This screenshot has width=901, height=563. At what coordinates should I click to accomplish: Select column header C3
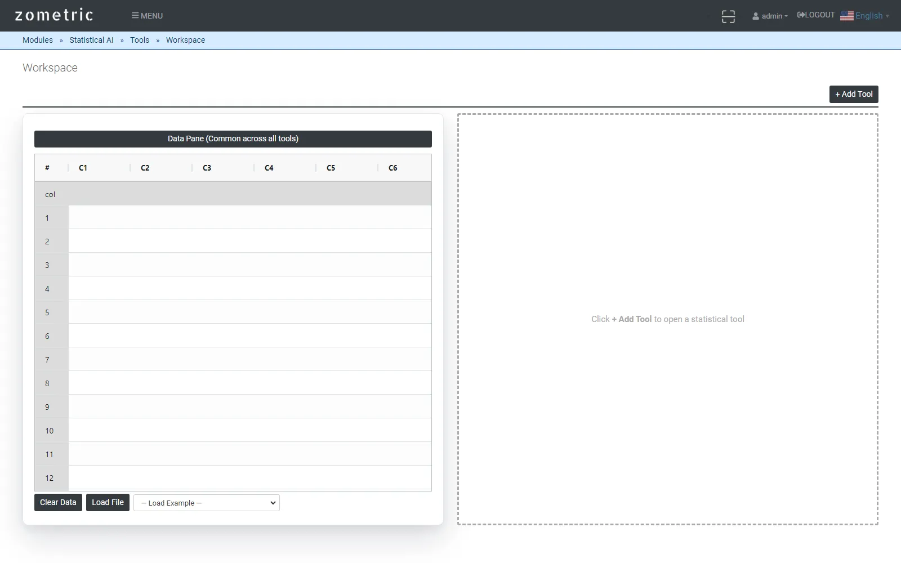(x=223, y=168)
